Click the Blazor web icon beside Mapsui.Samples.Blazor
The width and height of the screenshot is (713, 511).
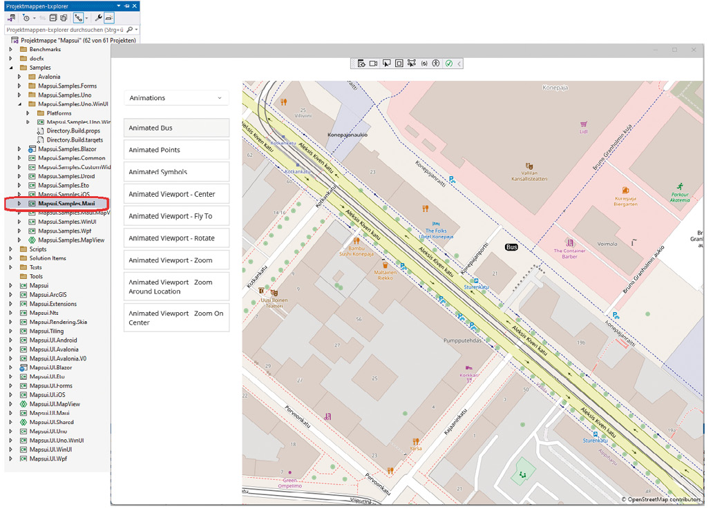tap(32, 149)
